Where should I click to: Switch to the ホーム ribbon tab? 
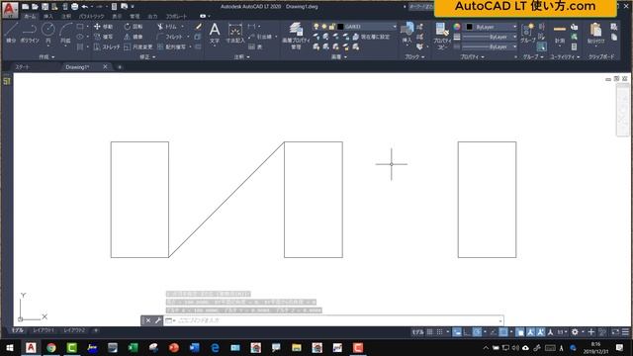(x=30, y=17)
